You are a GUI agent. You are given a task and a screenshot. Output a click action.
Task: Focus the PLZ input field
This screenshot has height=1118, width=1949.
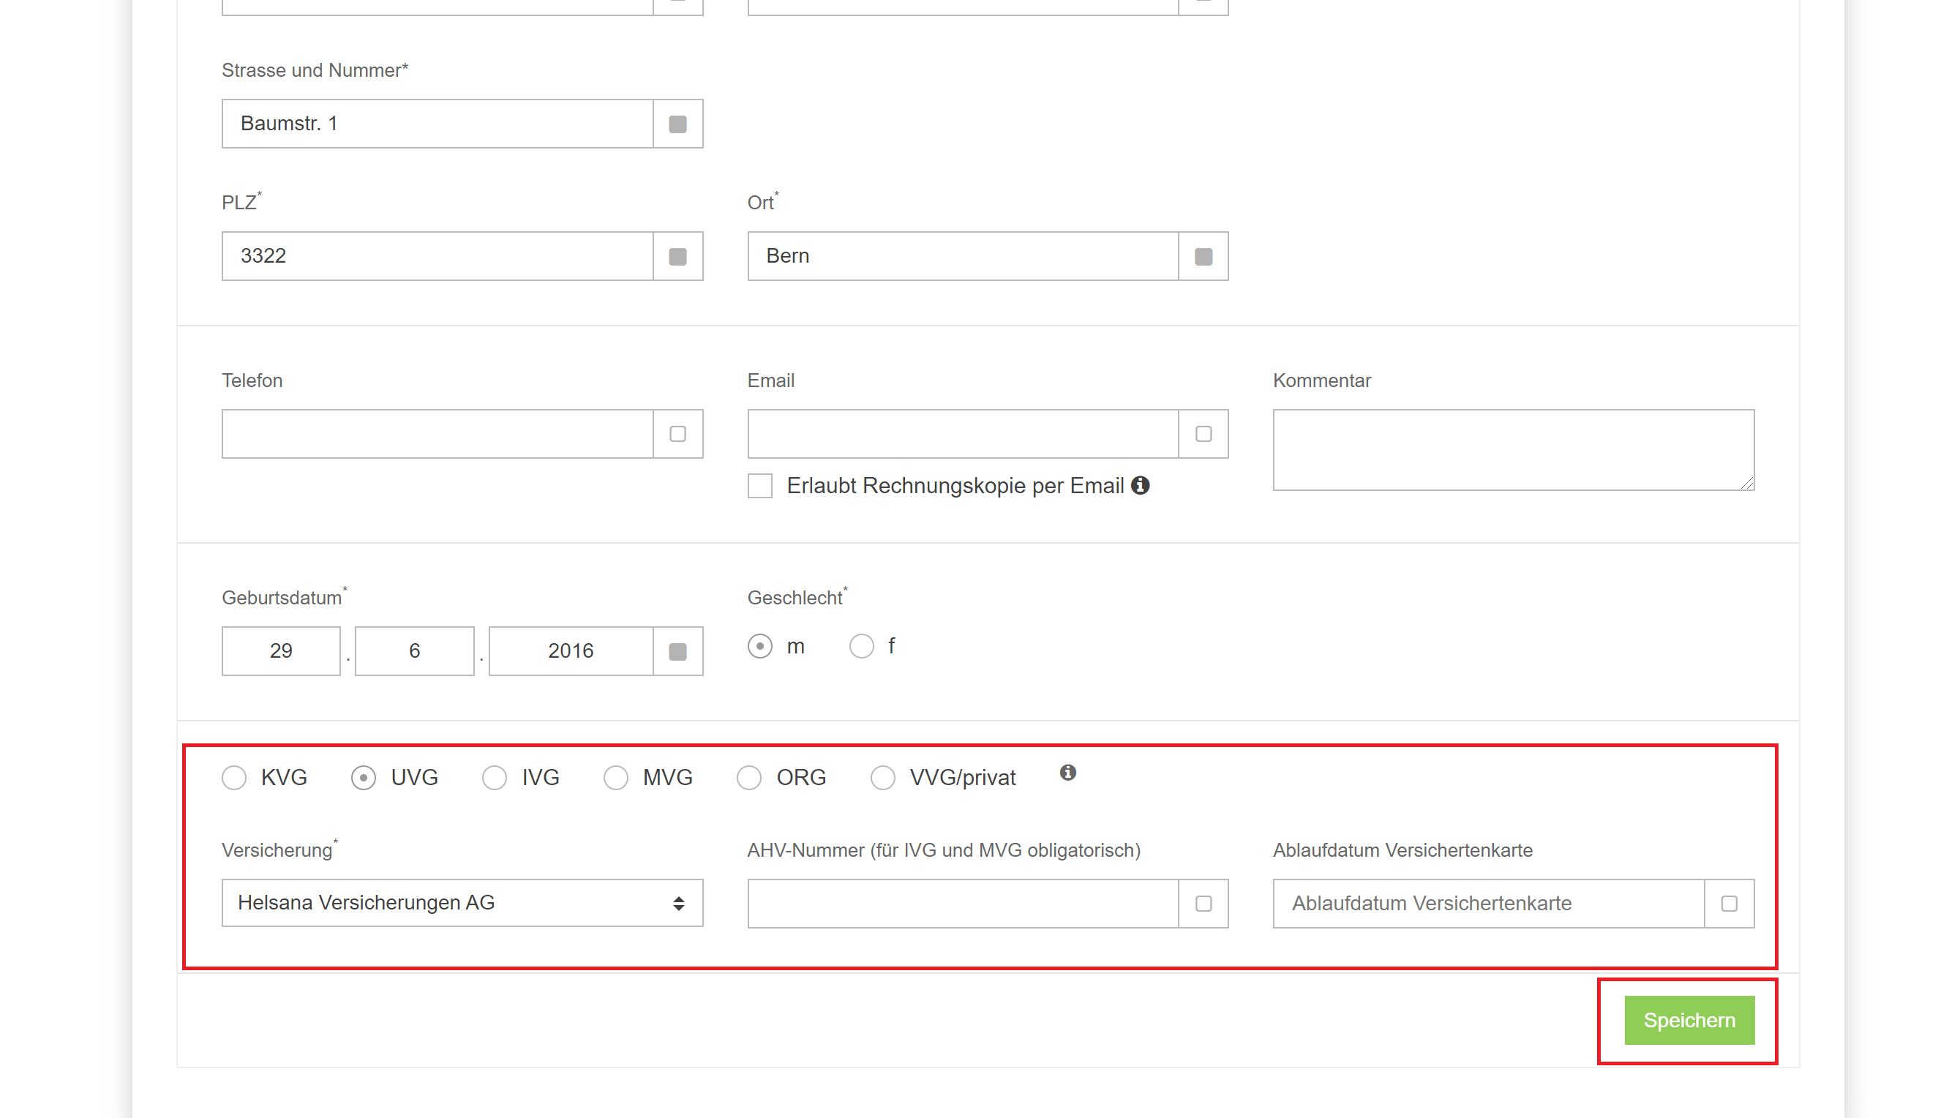tap(438, 255)
